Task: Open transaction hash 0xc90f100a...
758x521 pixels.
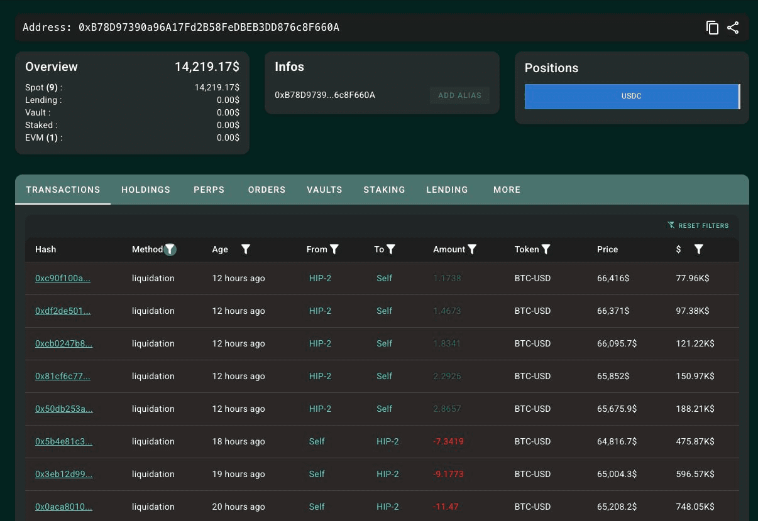Action: click(x=63, y=278)
